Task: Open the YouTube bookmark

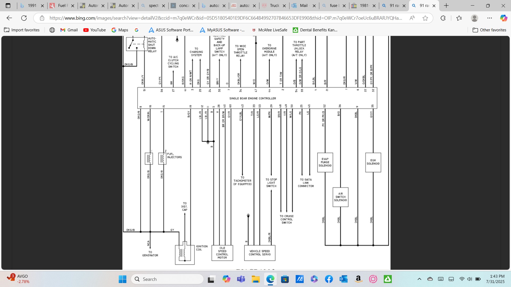Action: coord(94,30)
